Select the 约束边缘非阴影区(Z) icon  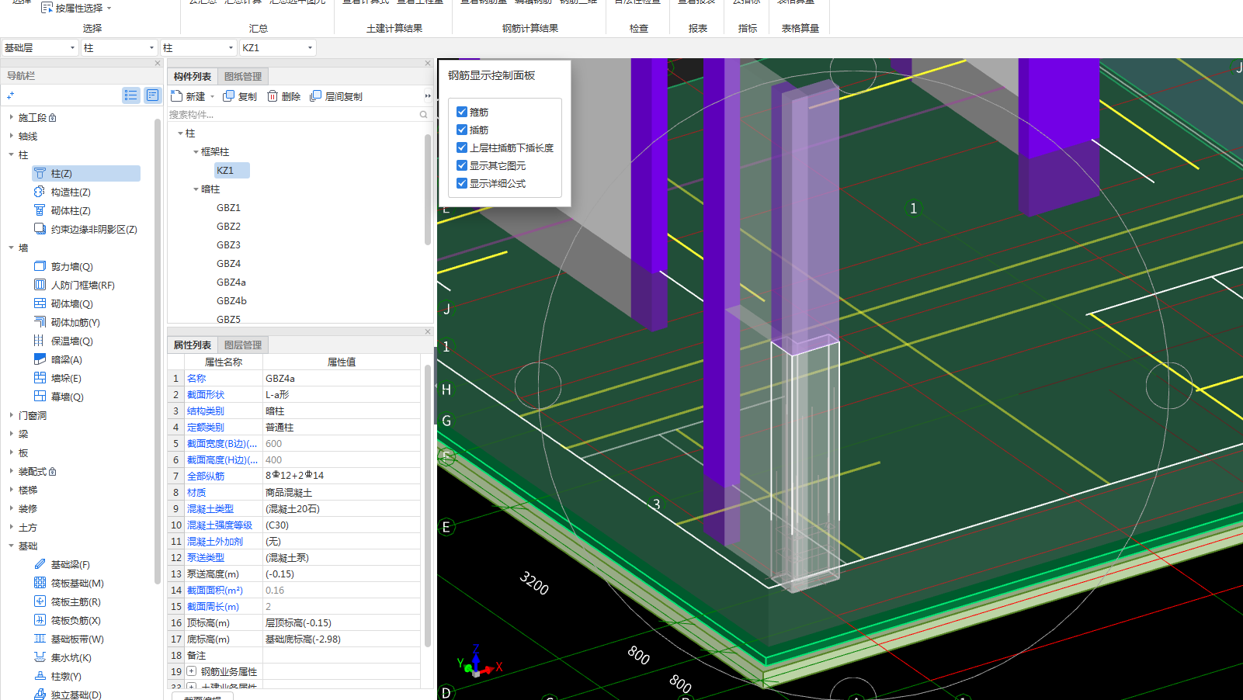click(x=40, y=229)
